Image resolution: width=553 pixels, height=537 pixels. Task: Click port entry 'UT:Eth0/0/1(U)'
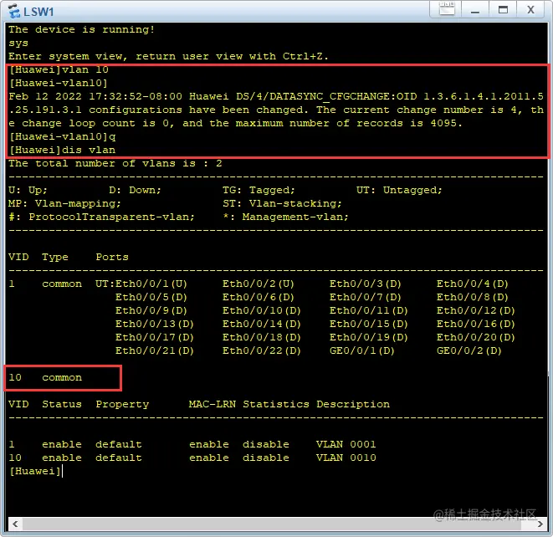[141, 284]
